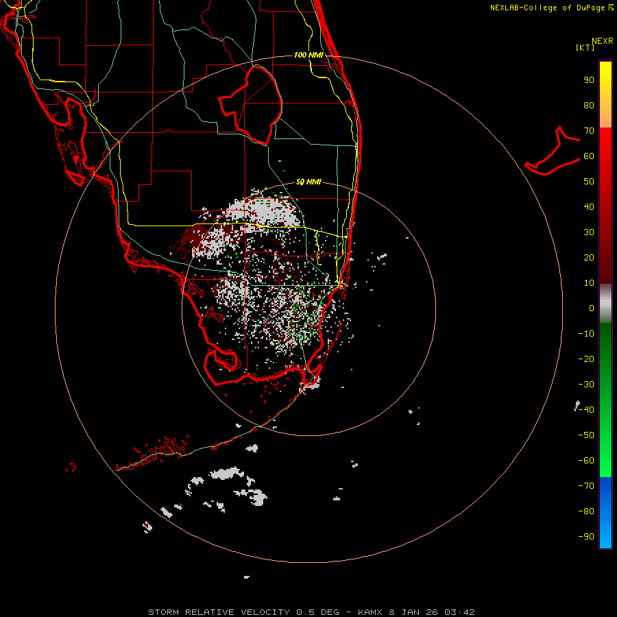Click the [KT] units label
The width and height of the screenshot is (617, 617).
coord(585,47)
